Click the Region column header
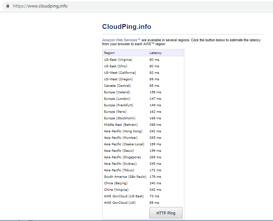The height and width of the screenshot is (221, 273). click(x=109, y=53)
